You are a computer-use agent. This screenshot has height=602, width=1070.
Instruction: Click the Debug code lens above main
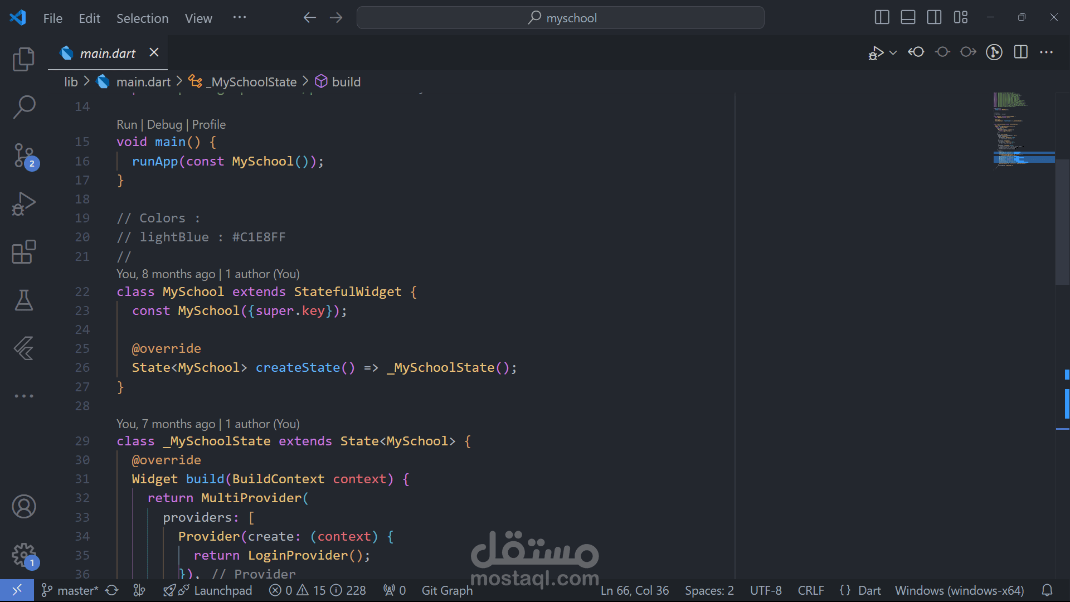tap(164, 124)
